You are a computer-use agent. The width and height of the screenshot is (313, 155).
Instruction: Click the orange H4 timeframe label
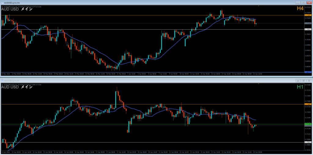click(300, 9)
